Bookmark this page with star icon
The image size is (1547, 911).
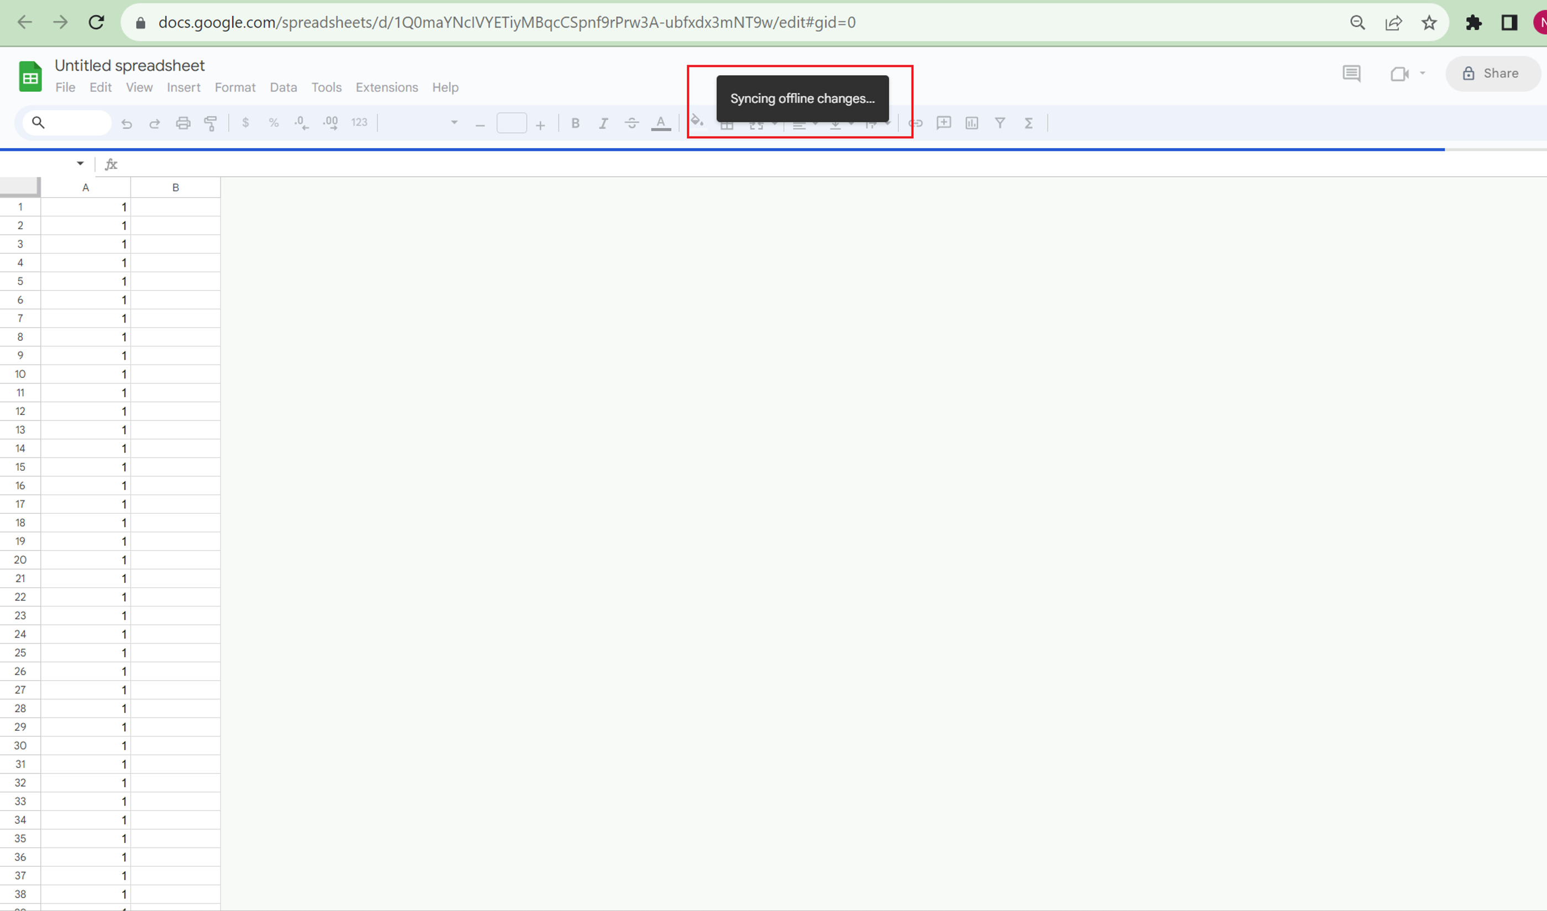(1429, 23)
